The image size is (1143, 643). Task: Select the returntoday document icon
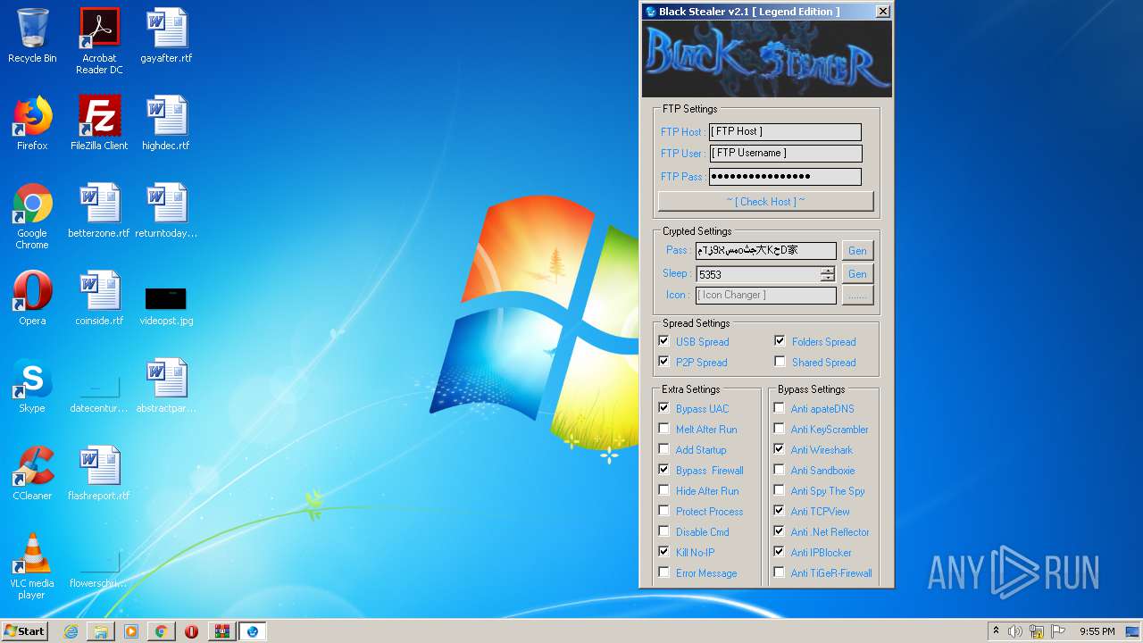coord(166,211)
